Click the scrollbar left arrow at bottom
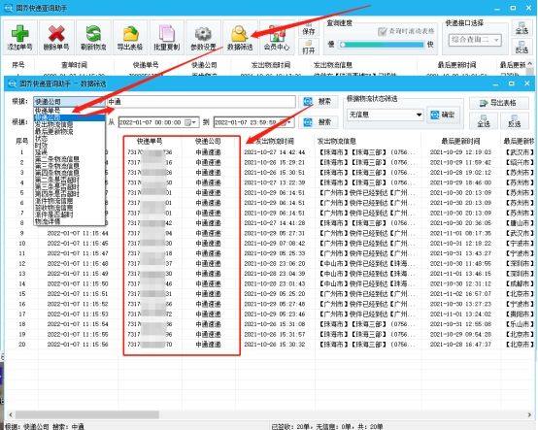538x430 pixels. [11, 414]
